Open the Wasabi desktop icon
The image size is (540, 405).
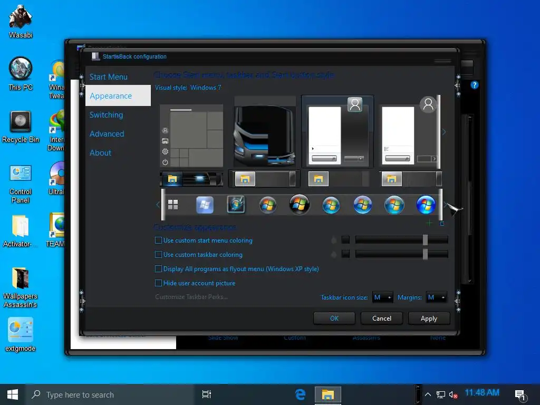(x=21, y=21)
